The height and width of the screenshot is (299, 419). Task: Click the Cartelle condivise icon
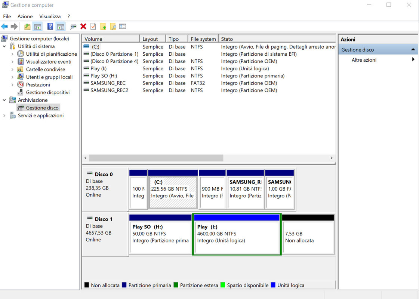20,69
